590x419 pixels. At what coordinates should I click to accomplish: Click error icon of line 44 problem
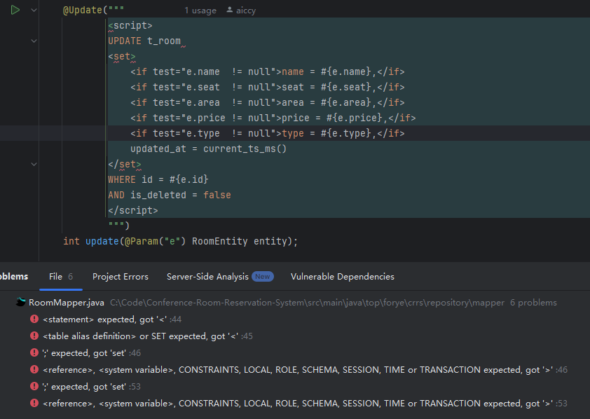34,319
